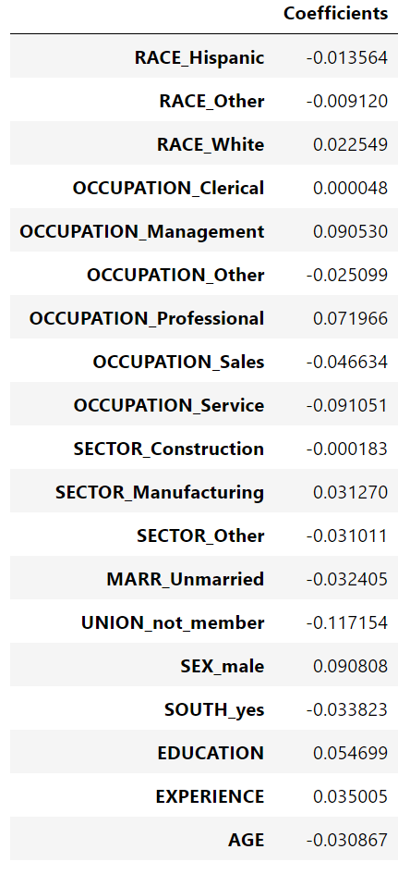Select the OCCUPATION_Management row label

[142, 231]
